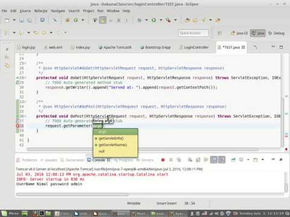This screenshot has height=217, width=290.
Task: Select getServletInfo() from the suggestion popup
Action: click(x=115, y=139)
